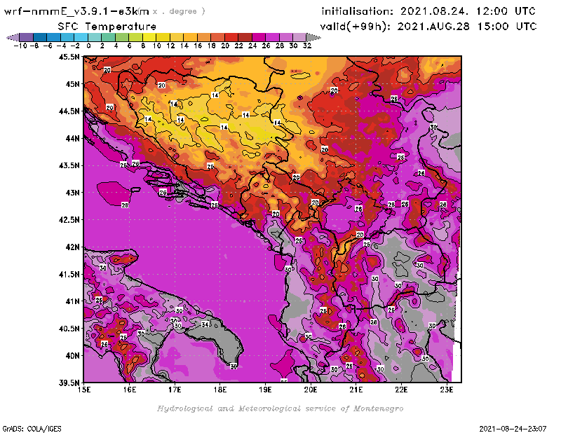Click the gray arrow end above 32
The image size is (561, 433).
(313, 37)
